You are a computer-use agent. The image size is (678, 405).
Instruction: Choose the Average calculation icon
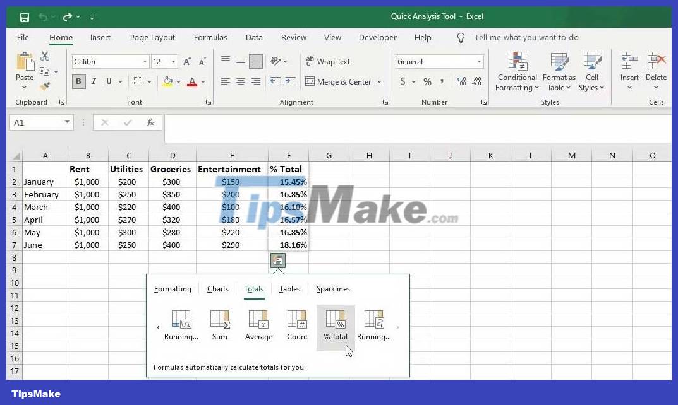pyautogui.click(x=258, y=324)
